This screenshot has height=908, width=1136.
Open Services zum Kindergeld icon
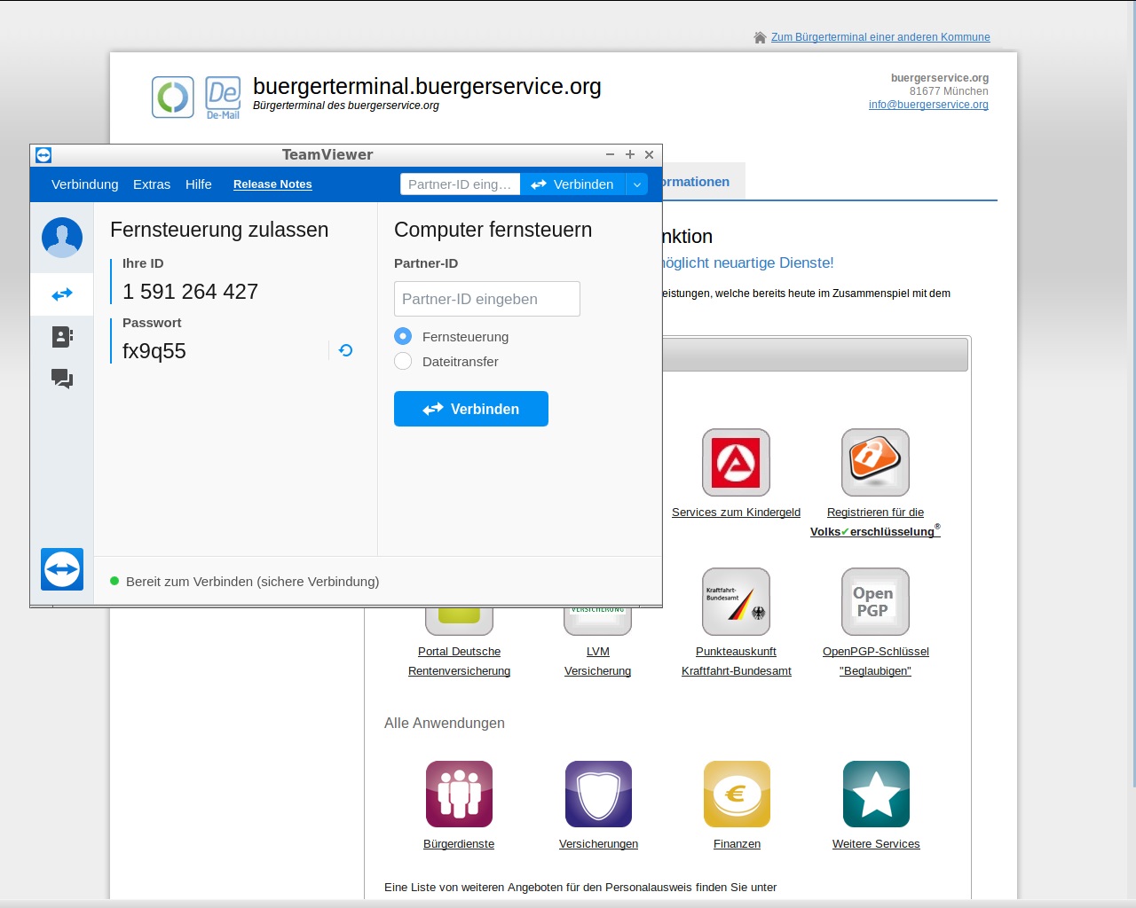(x=736, y=463)
